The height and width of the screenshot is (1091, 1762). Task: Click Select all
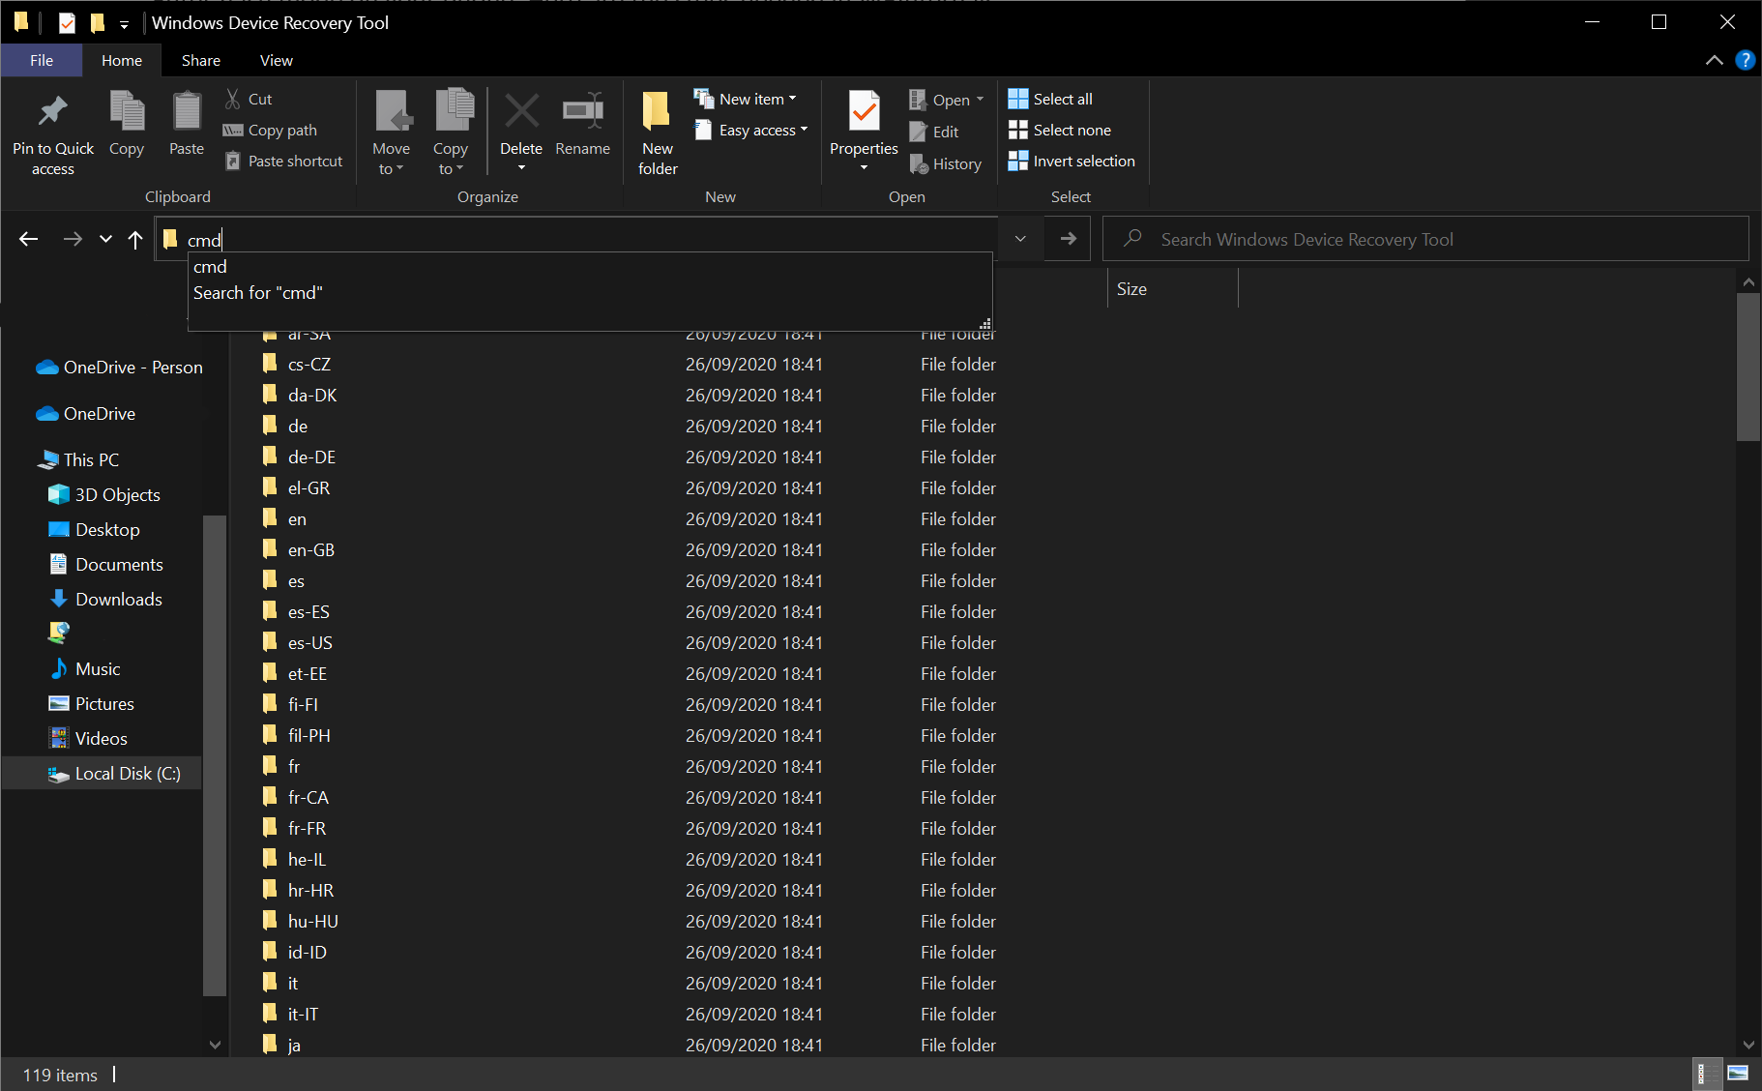click(x=1051, y=99)
